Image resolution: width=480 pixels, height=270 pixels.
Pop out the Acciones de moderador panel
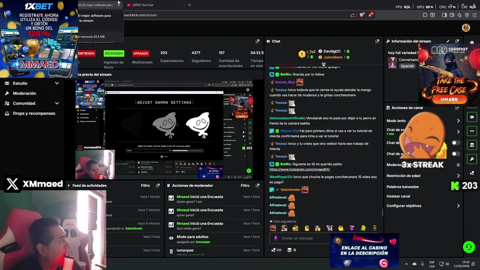tap(257, 186)
